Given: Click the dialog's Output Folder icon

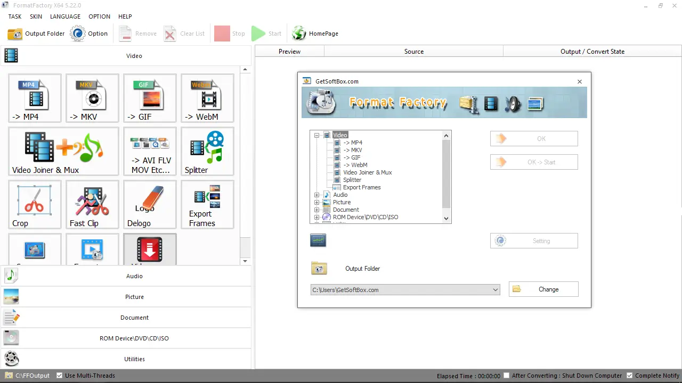Looking at the screenshot, I should pyautogui.click(x=319, y=268).
